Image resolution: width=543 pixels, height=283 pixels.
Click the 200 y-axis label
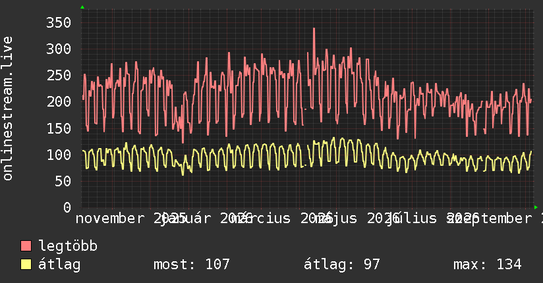pos(59,102)
